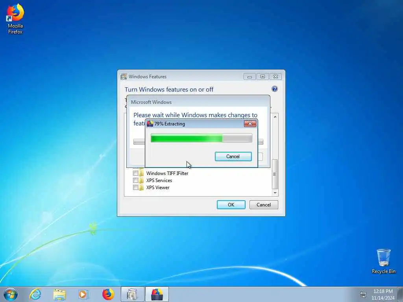Click the Show Desktop button on taskbar
Image resolution: width=403 pixels, height=302 pixels.
coord(400,294)
